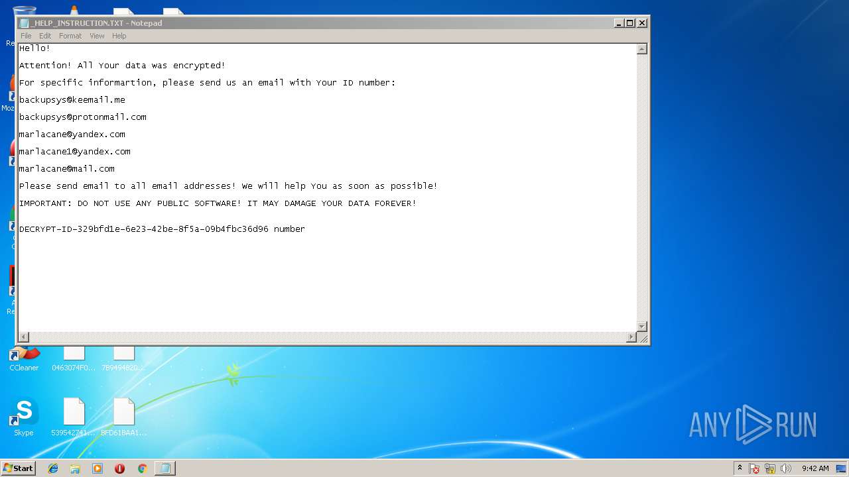Click on backupsys@protonmail.com text
This screenshot has width=849, height=477.
(x=82, y=117)
